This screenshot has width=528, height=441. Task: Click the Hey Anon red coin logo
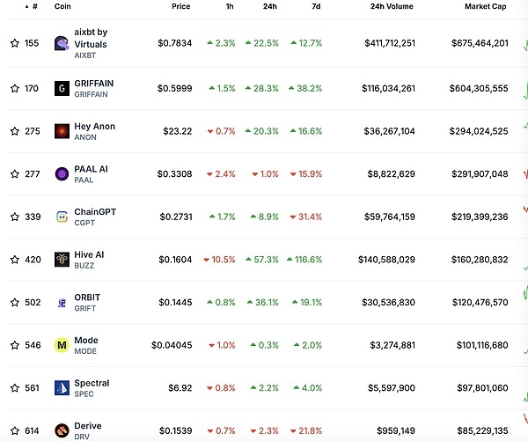tap(61, 131)
